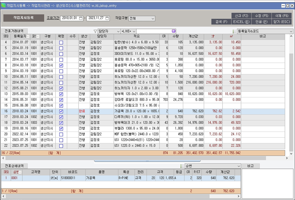
Task: Uncheck 확정 checkbox for row 16
Action: pyautogui.click(x=61, y=112)
